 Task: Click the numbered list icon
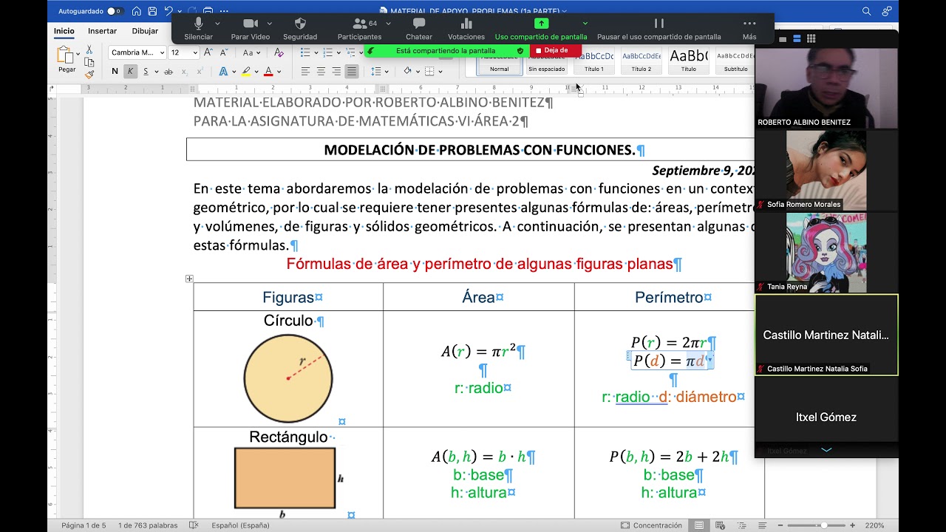pyautogui.click(x=328, y=52)
